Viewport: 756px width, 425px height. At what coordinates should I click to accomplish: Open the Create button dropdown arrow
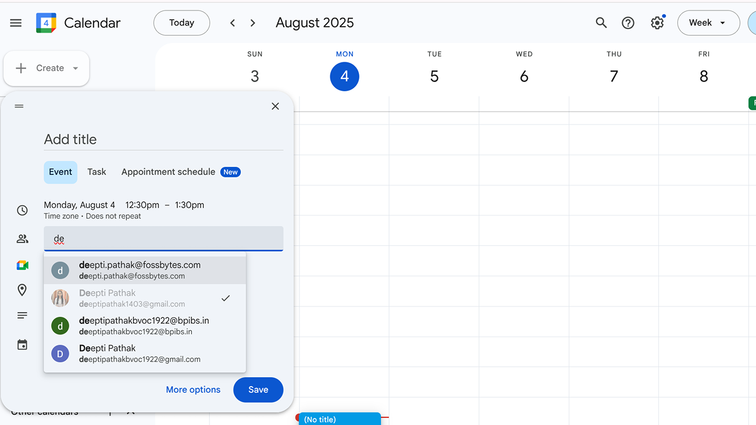[x=76, y=68]
